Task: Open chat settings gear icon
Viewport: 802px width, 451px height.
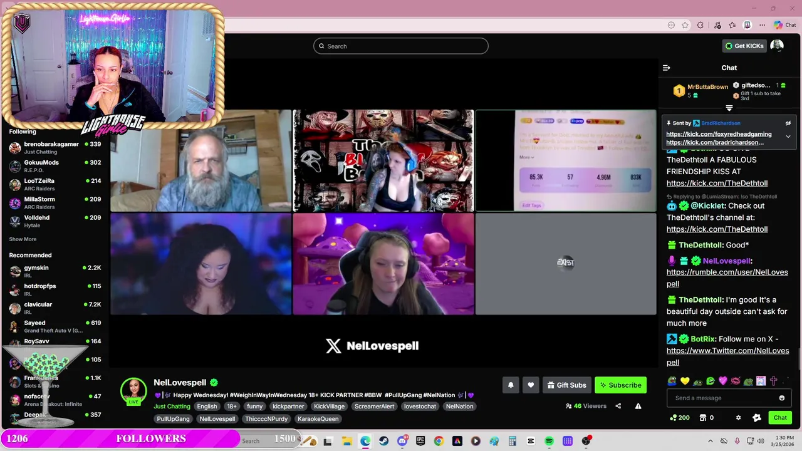Action: [x=738, y=418]
